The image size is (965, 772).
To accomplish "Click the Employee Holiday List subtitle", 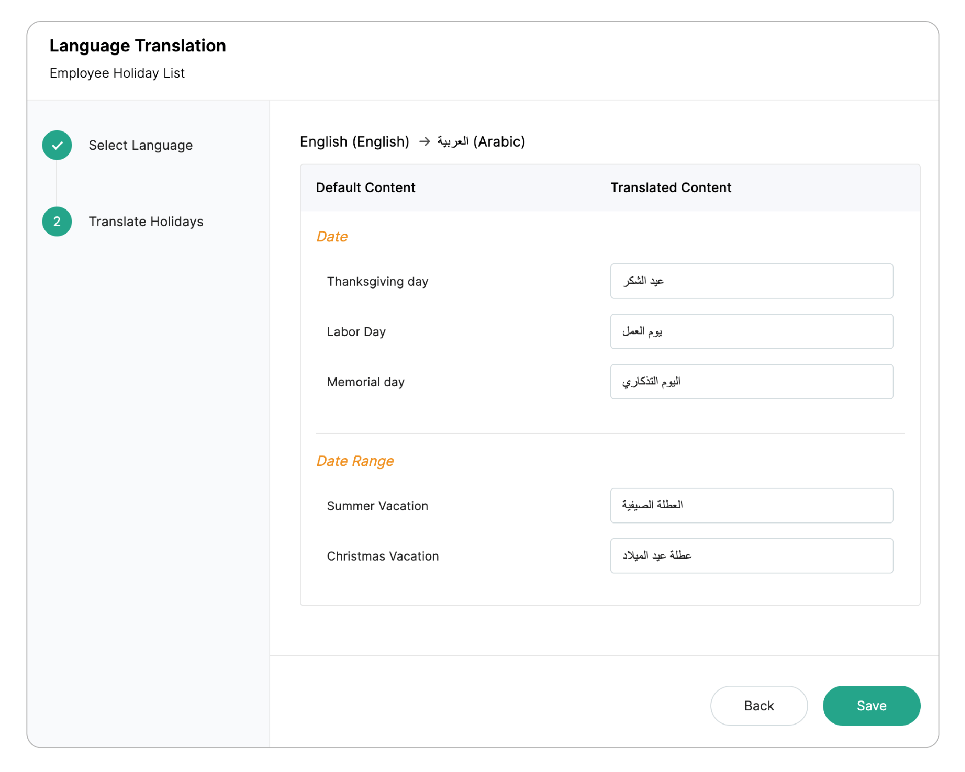I will (x=117, y=73).
